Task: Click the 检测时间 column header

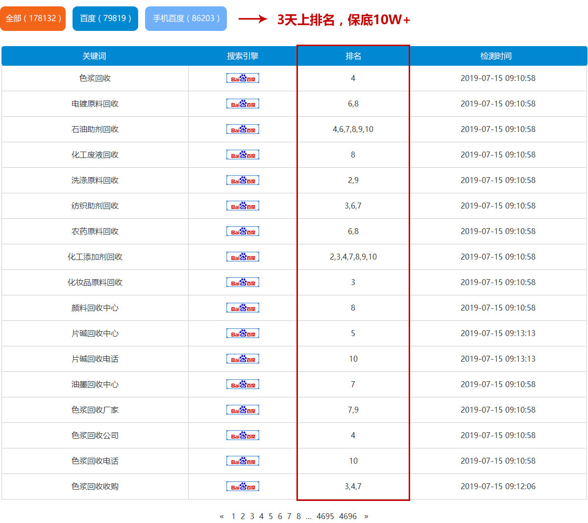Action: pyautogui.click(x=496, y=56)
